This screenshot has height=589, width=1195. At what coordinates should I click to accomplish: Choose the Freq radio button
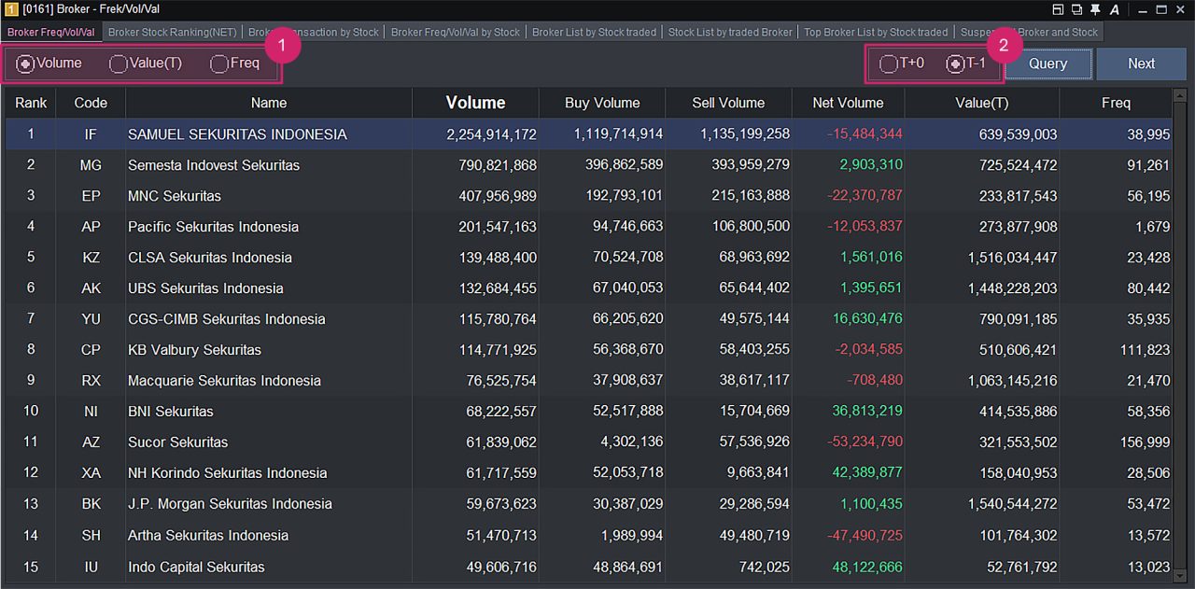click(x=219, y=64)
